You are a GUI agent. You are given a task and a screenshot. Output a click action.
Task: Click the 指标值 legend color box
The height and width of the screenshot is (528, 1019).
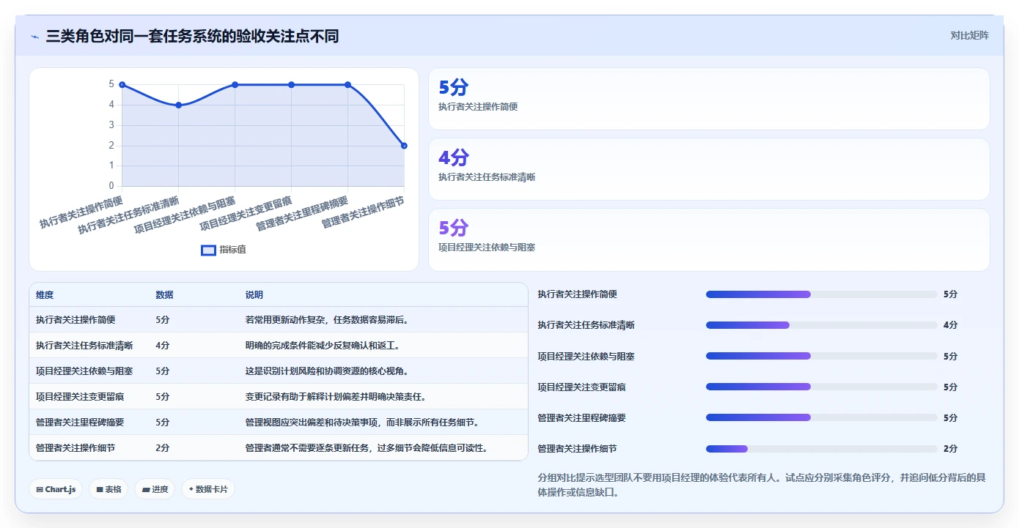click(x=208, y=250)
